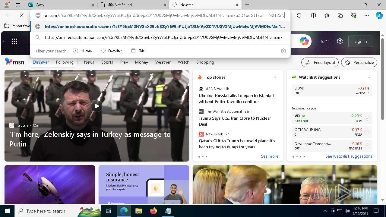The height and width of the screenshot is (217, 386).
Task: Open the Extensions icon
Action: [299, 15]
